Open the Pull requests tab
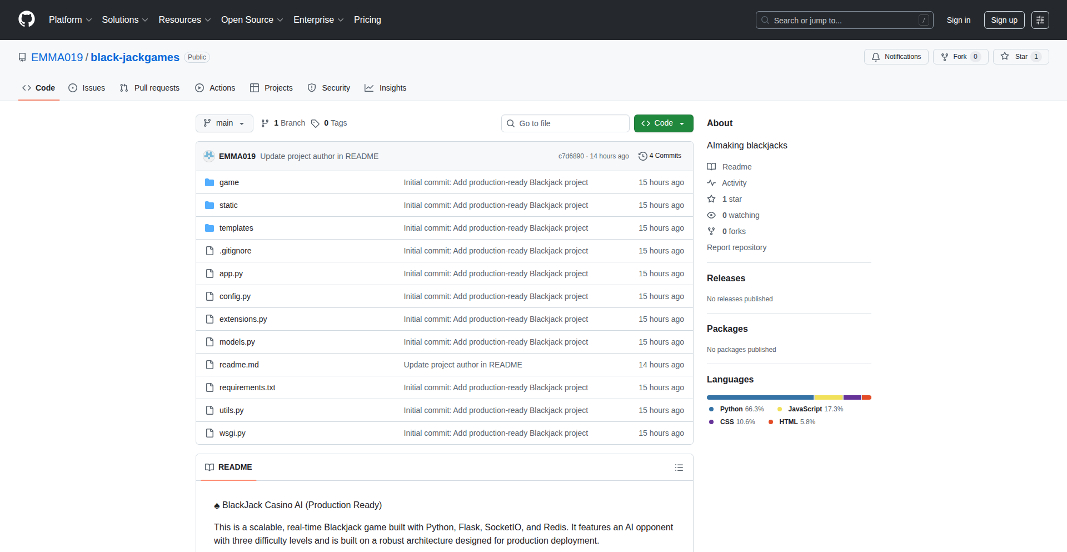The width and height of the screenshot is (1067, 552). 149,88
